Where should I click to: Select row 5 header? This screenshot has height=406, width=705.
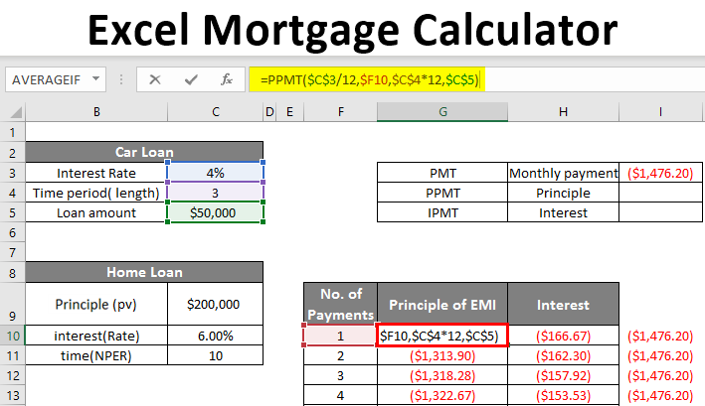tap(13, 212)
